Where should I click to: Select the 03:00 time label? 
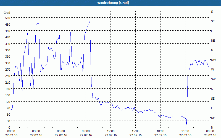pos(36,131)
